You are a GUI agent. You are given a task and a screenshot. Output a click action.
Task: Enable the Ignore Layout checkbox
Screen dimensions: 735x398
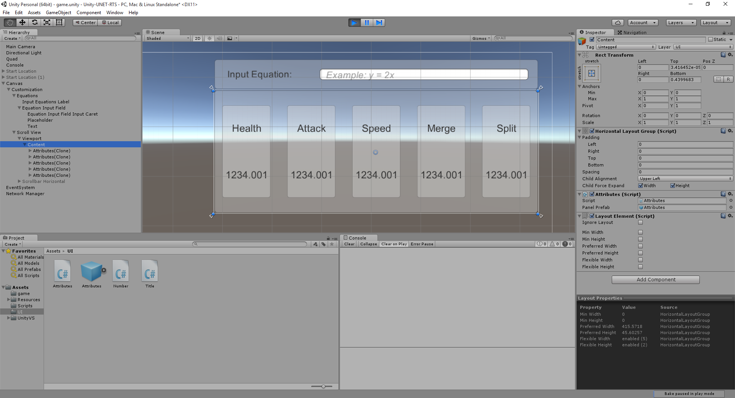point(640,222)
